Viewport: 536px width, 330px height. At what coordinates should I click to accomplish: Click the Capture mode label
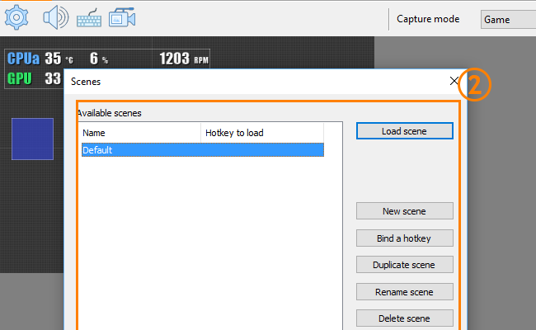point(428,19)
